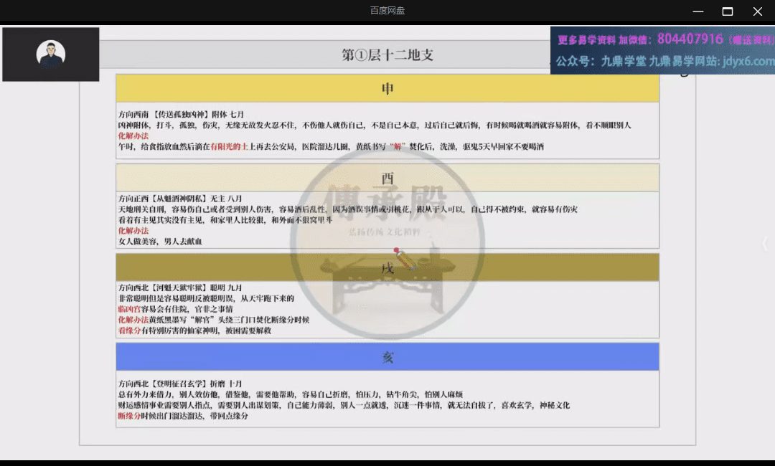Image resolution: width=775 pixels, height=466 pixels.
Task: Select the cream 酉 section header
Action: pyautogui.click(x=387, y=178)
